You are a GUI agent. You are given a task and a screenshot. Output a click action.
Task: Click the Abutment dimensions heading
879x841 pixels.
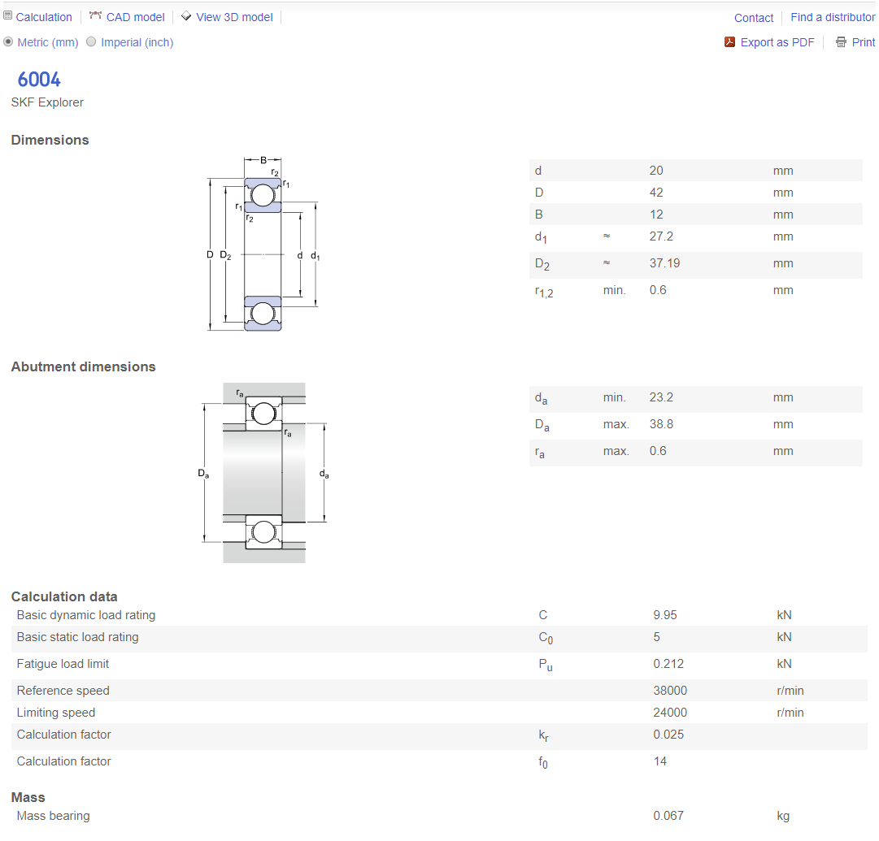83,367
